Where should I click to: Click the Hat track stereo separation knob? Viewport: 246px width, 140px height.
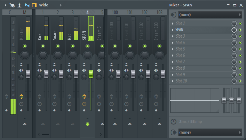pos(69,77)
